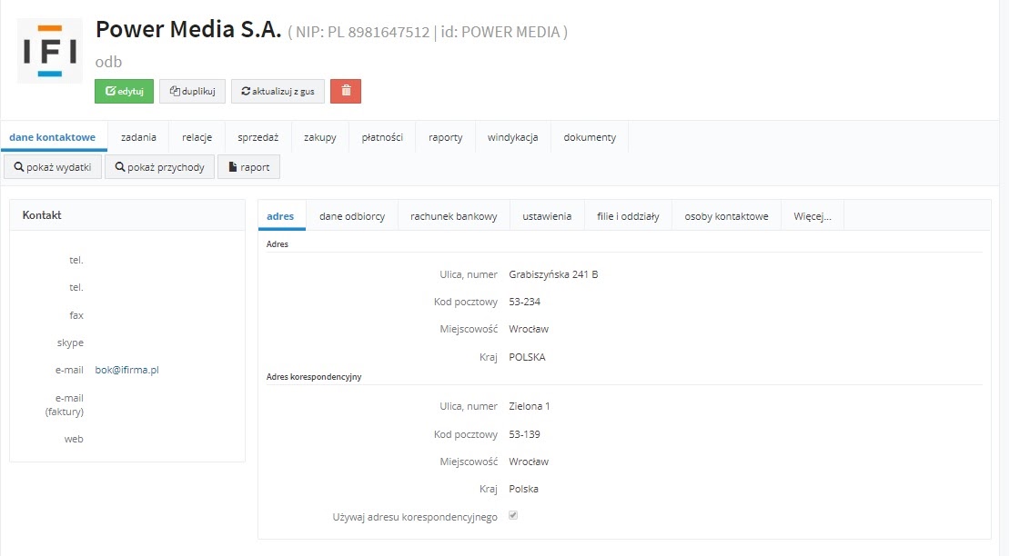Click the e-mail (faktury) label

[x=65, y=405]
